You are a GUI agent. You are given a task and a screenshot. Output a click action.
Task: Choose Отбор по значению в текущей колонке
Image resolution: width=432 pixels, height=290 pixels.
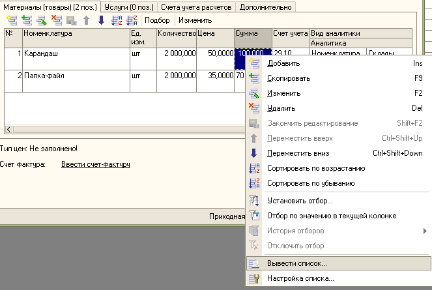pos(339,216)
